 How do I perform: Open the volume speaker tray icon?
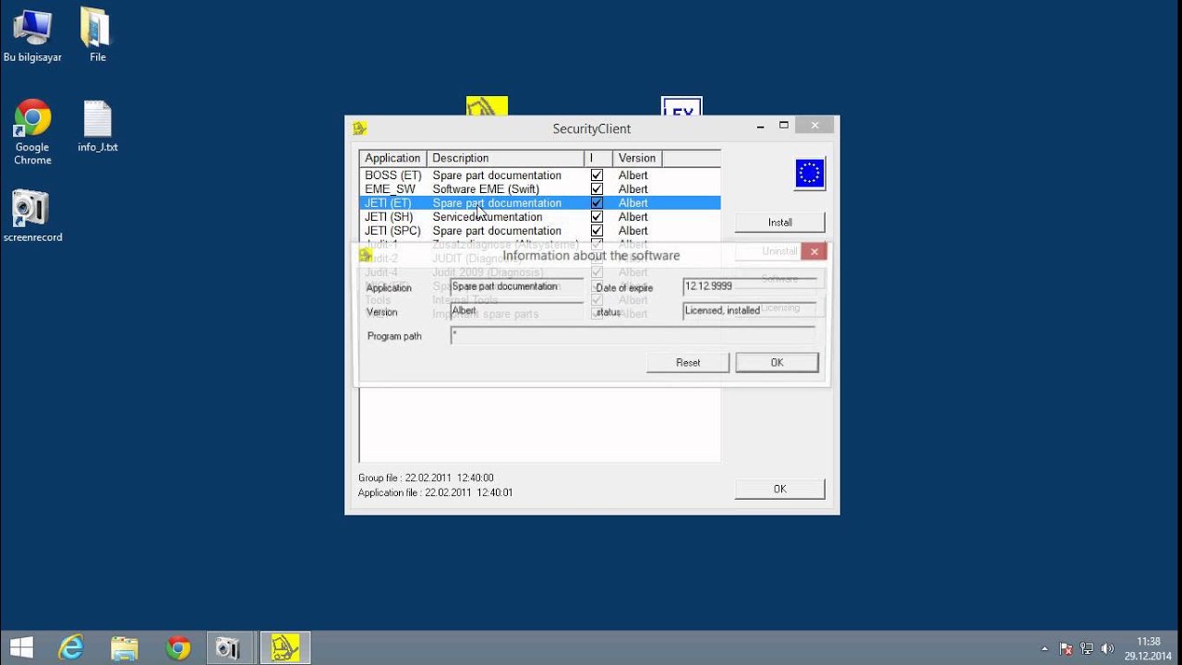point(1107,648)
